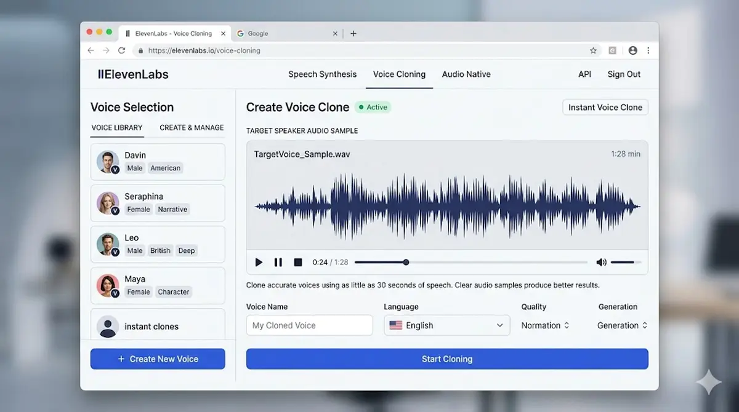Click the audio waveform display
This screenshot has width=739, height=412.
coord(447,207)
